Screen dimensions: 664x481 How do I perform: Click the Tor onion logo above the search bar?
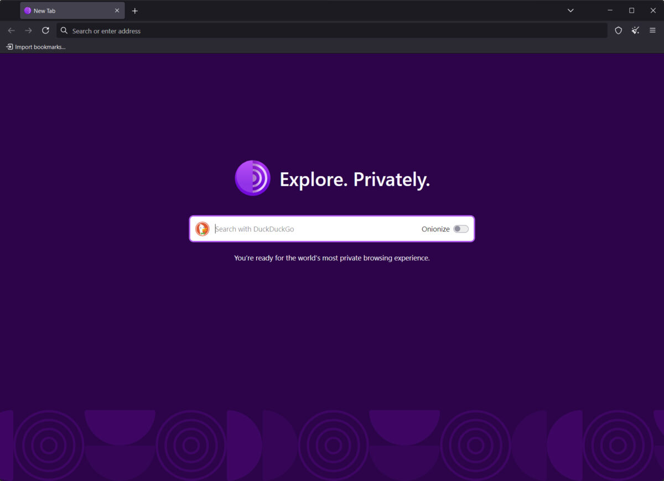point(252,178)
